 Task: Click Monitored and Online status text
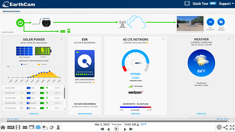11,11
